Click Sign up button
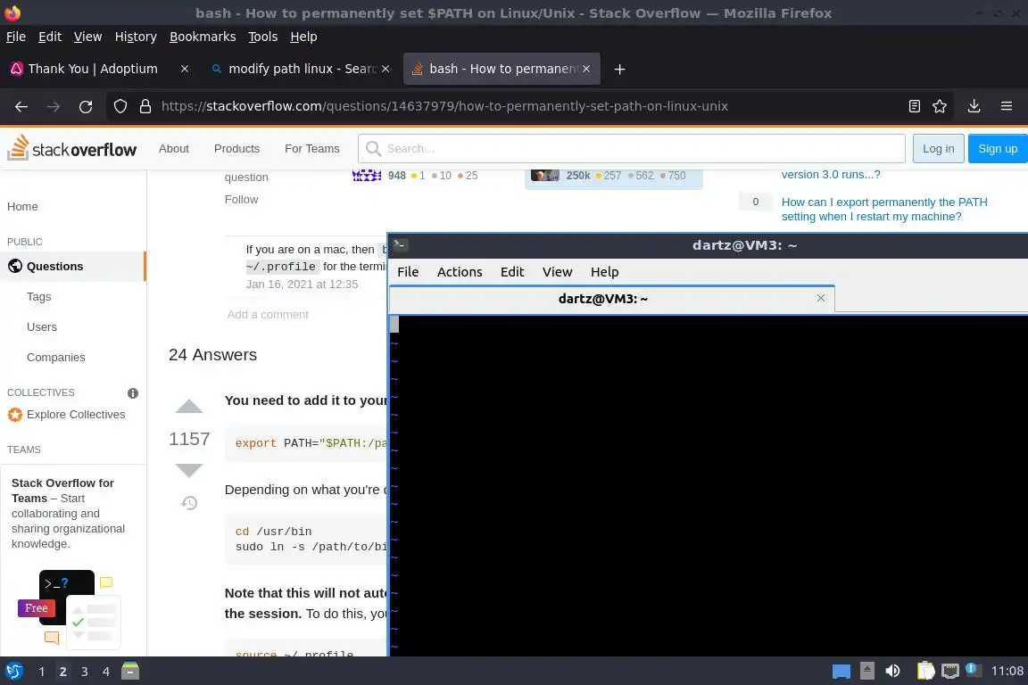Image resolution: width=1028 pixels, height=685 pixels. pyautogui.click(x=998, y=148)
